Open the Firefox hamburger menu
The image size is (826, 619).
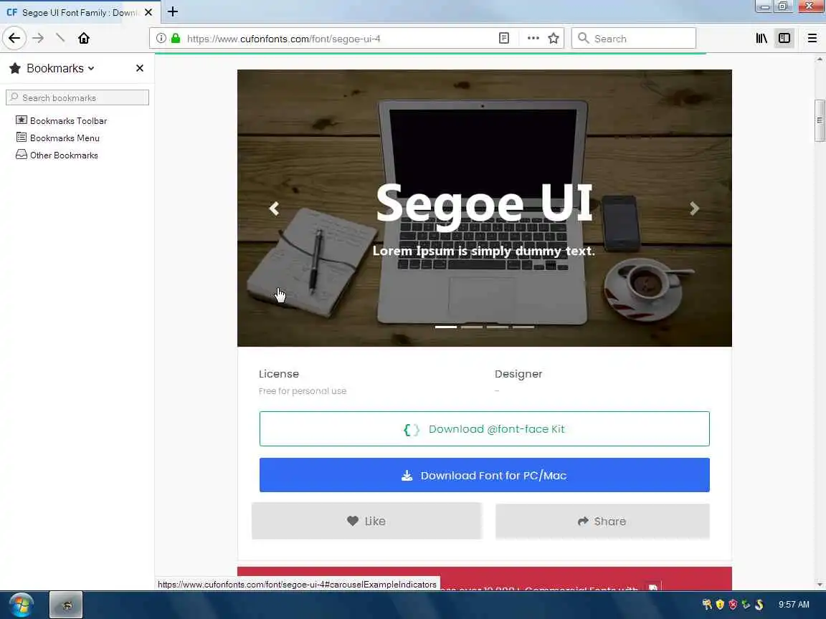pyautogui.click(x=812, y=38)
